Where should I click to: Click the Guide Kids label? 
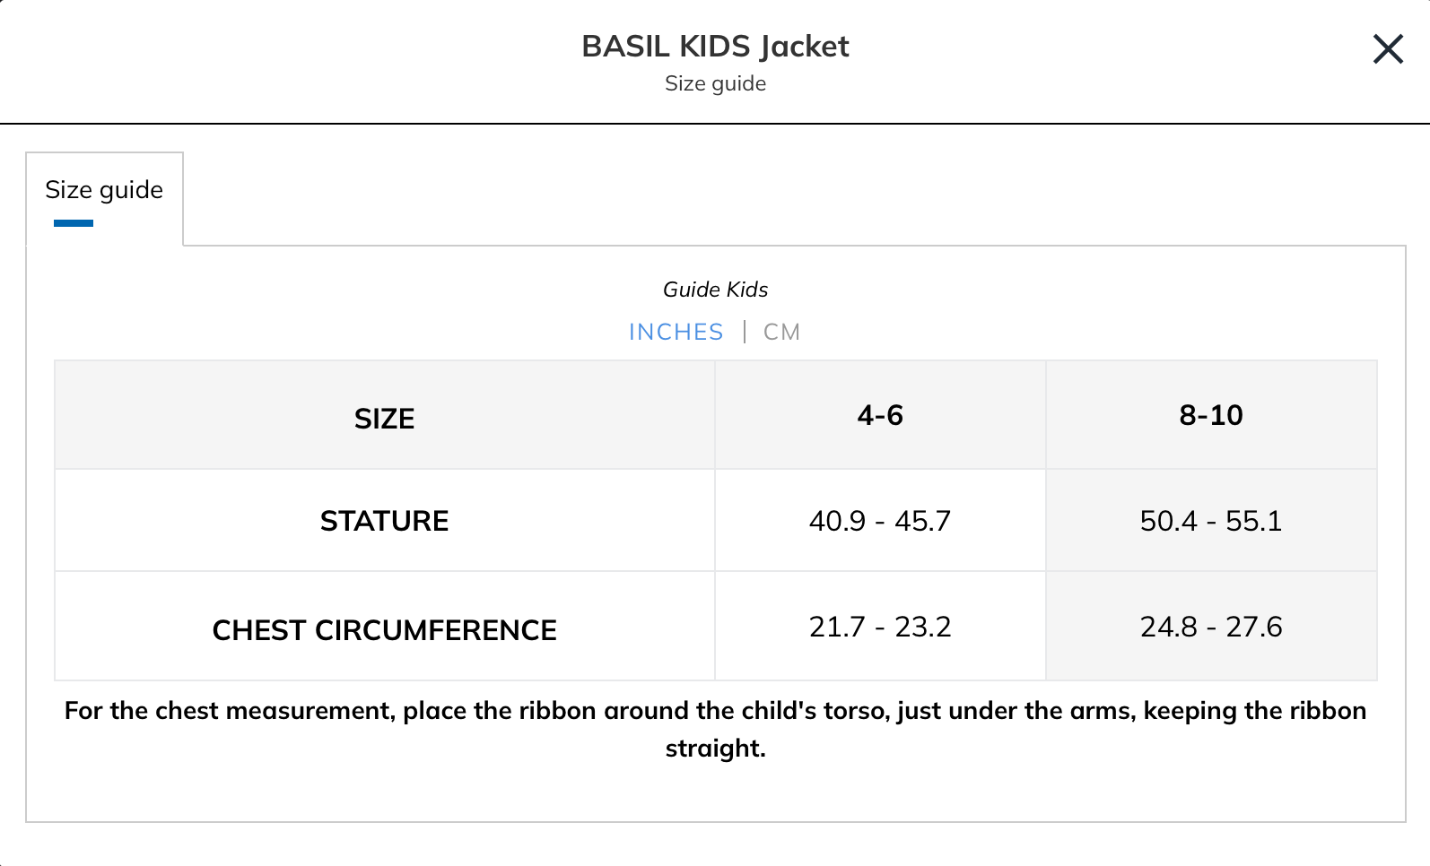pos(715,289)
